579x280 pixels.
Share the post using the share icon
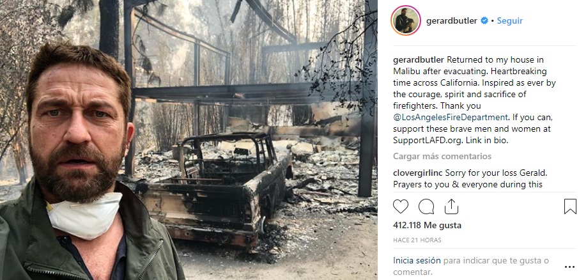(x=451, y=206)
